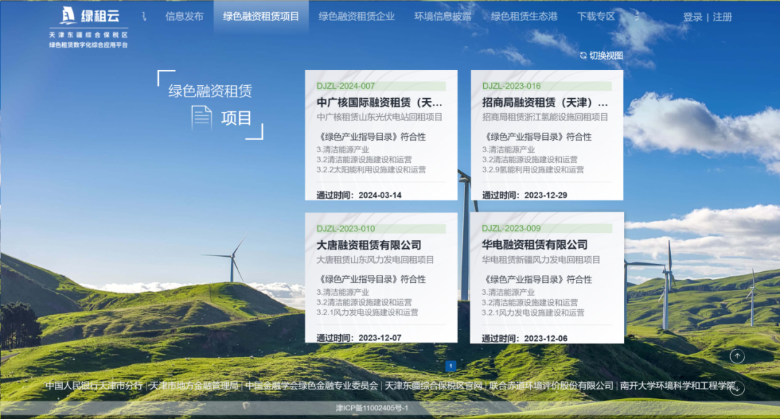Open the 中广核国际融资租赁 card title
Image resolution: width=780 pixels, height=419 pixels.
click(380, 102)
